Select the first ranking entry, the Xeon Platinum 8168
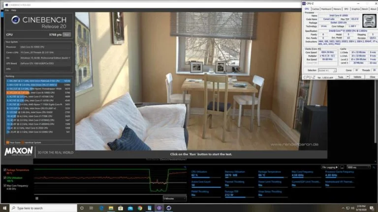Viewport: 378px width, 212px height. click(x=38, y=81)
